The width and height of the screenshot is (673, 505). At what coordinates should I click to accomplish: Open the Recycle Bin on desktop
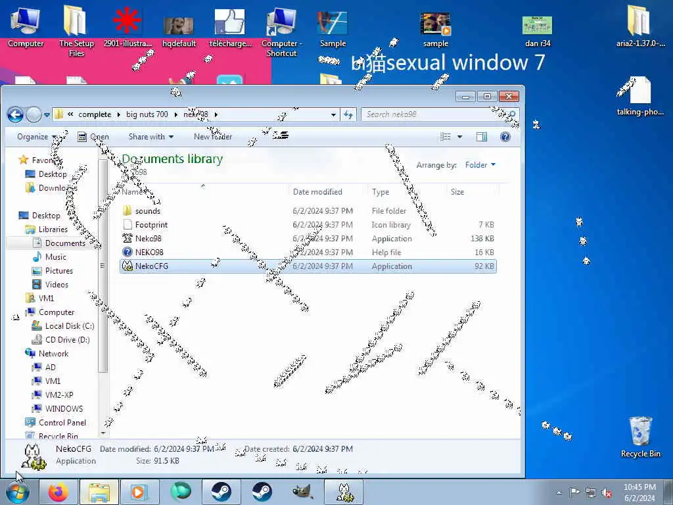(x=640, y=437)
